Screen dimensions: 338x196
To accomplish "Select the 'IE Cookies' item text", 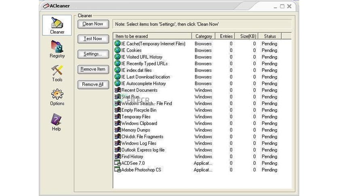I will click(131, 50).
